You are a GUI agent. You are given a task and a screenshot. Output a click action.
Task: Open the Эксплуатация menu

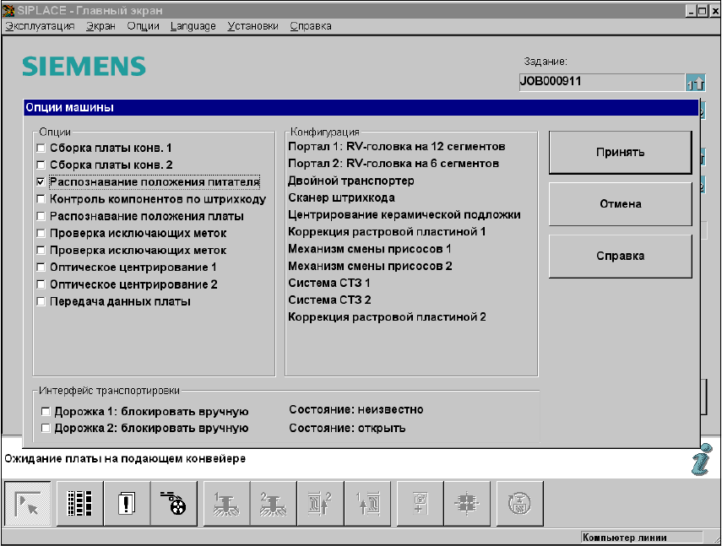pyautogui.click(x=40, y=26)
